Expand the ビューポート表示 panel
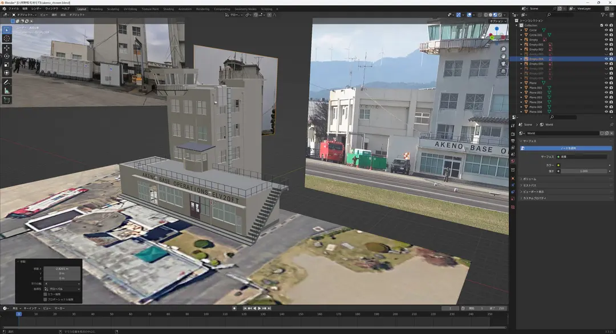The height and width of the screenshot is (334, 616). coord(566,192)
